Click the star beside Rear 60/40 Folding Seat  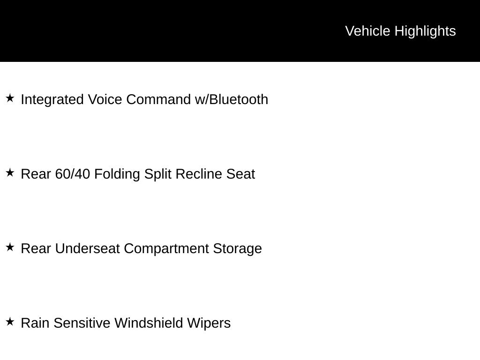pyautogui.click(x=10, y=173)
